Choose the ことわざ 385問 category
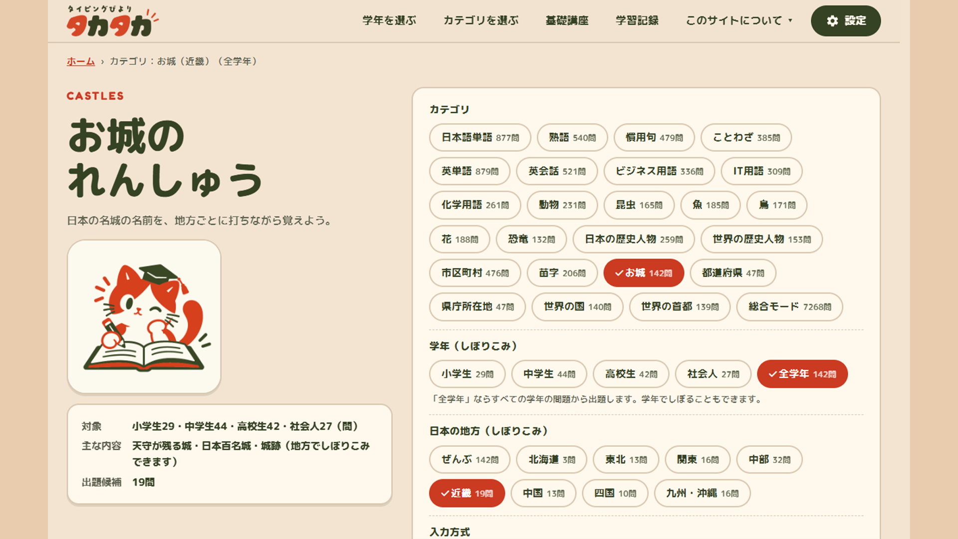 point(746,137)
